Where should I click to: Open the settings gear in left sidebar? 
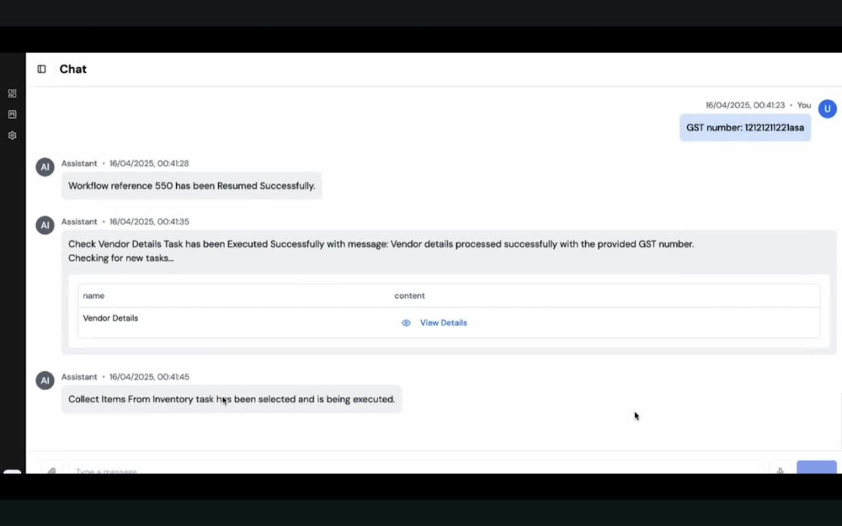(13, 135)
